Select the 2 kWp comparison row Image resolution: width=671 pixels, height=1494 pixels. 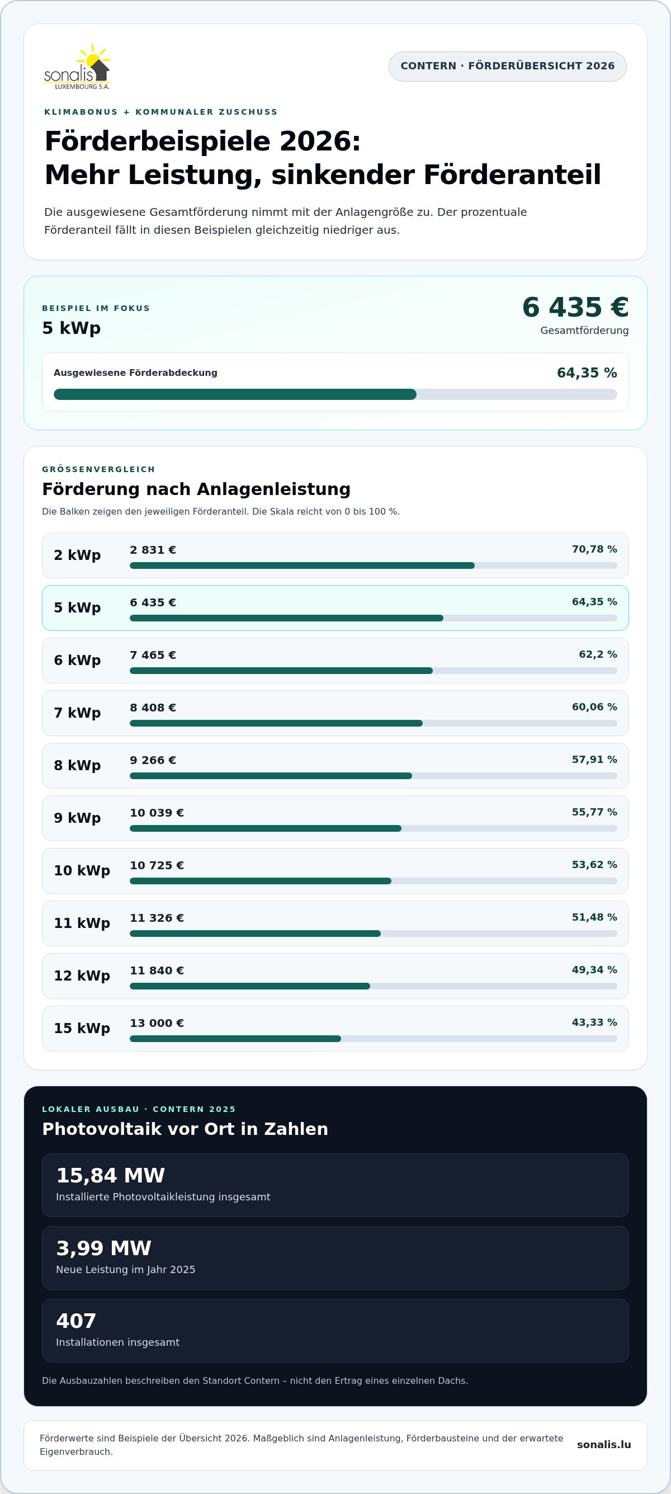(x=335, y=555)
